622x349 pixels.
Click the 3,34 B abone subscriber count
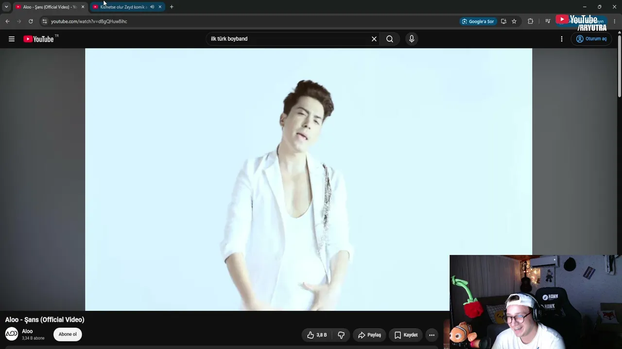click(x=33, y=338)
